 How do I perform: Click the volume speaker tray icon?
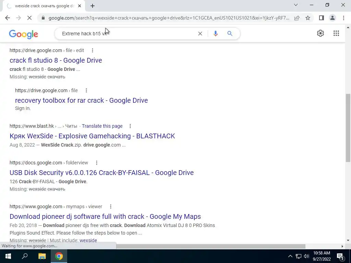pyautogui.click(x=306, y=256)
